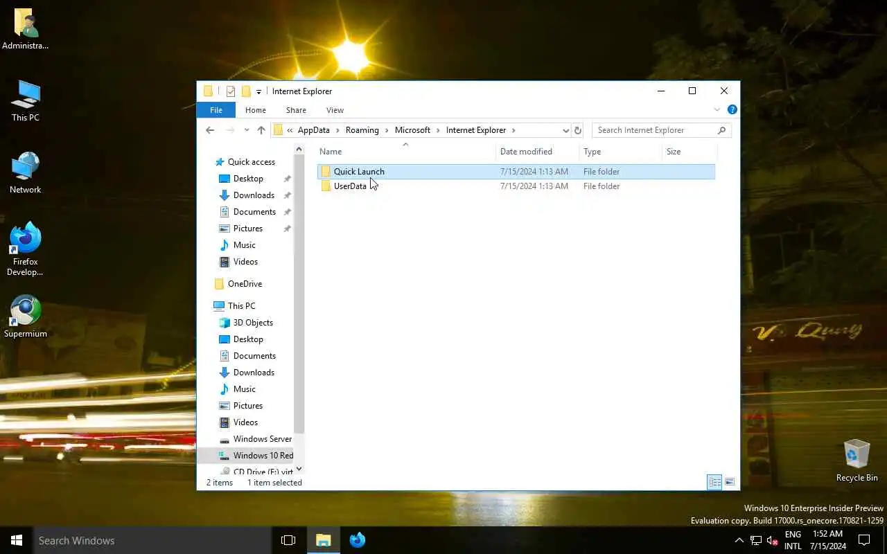Screen dimensions: 887x554
Task: Select Windows Server drive in navigation pane
Action: 255,439
